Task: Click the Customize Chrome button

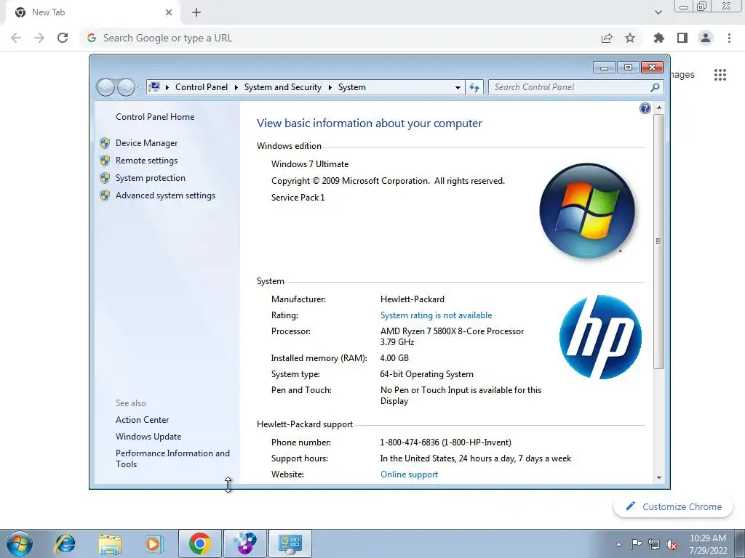Action: tap(674, 506)
